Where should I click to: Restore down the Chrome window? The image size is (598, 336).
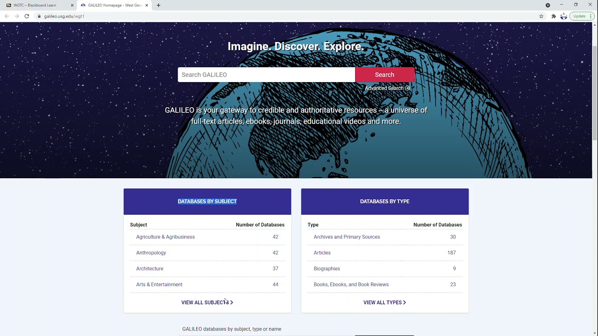point(576,5)
